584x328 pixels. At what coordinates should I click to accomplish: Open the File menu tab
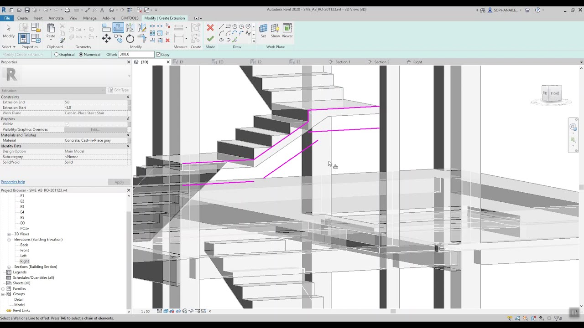7,18
